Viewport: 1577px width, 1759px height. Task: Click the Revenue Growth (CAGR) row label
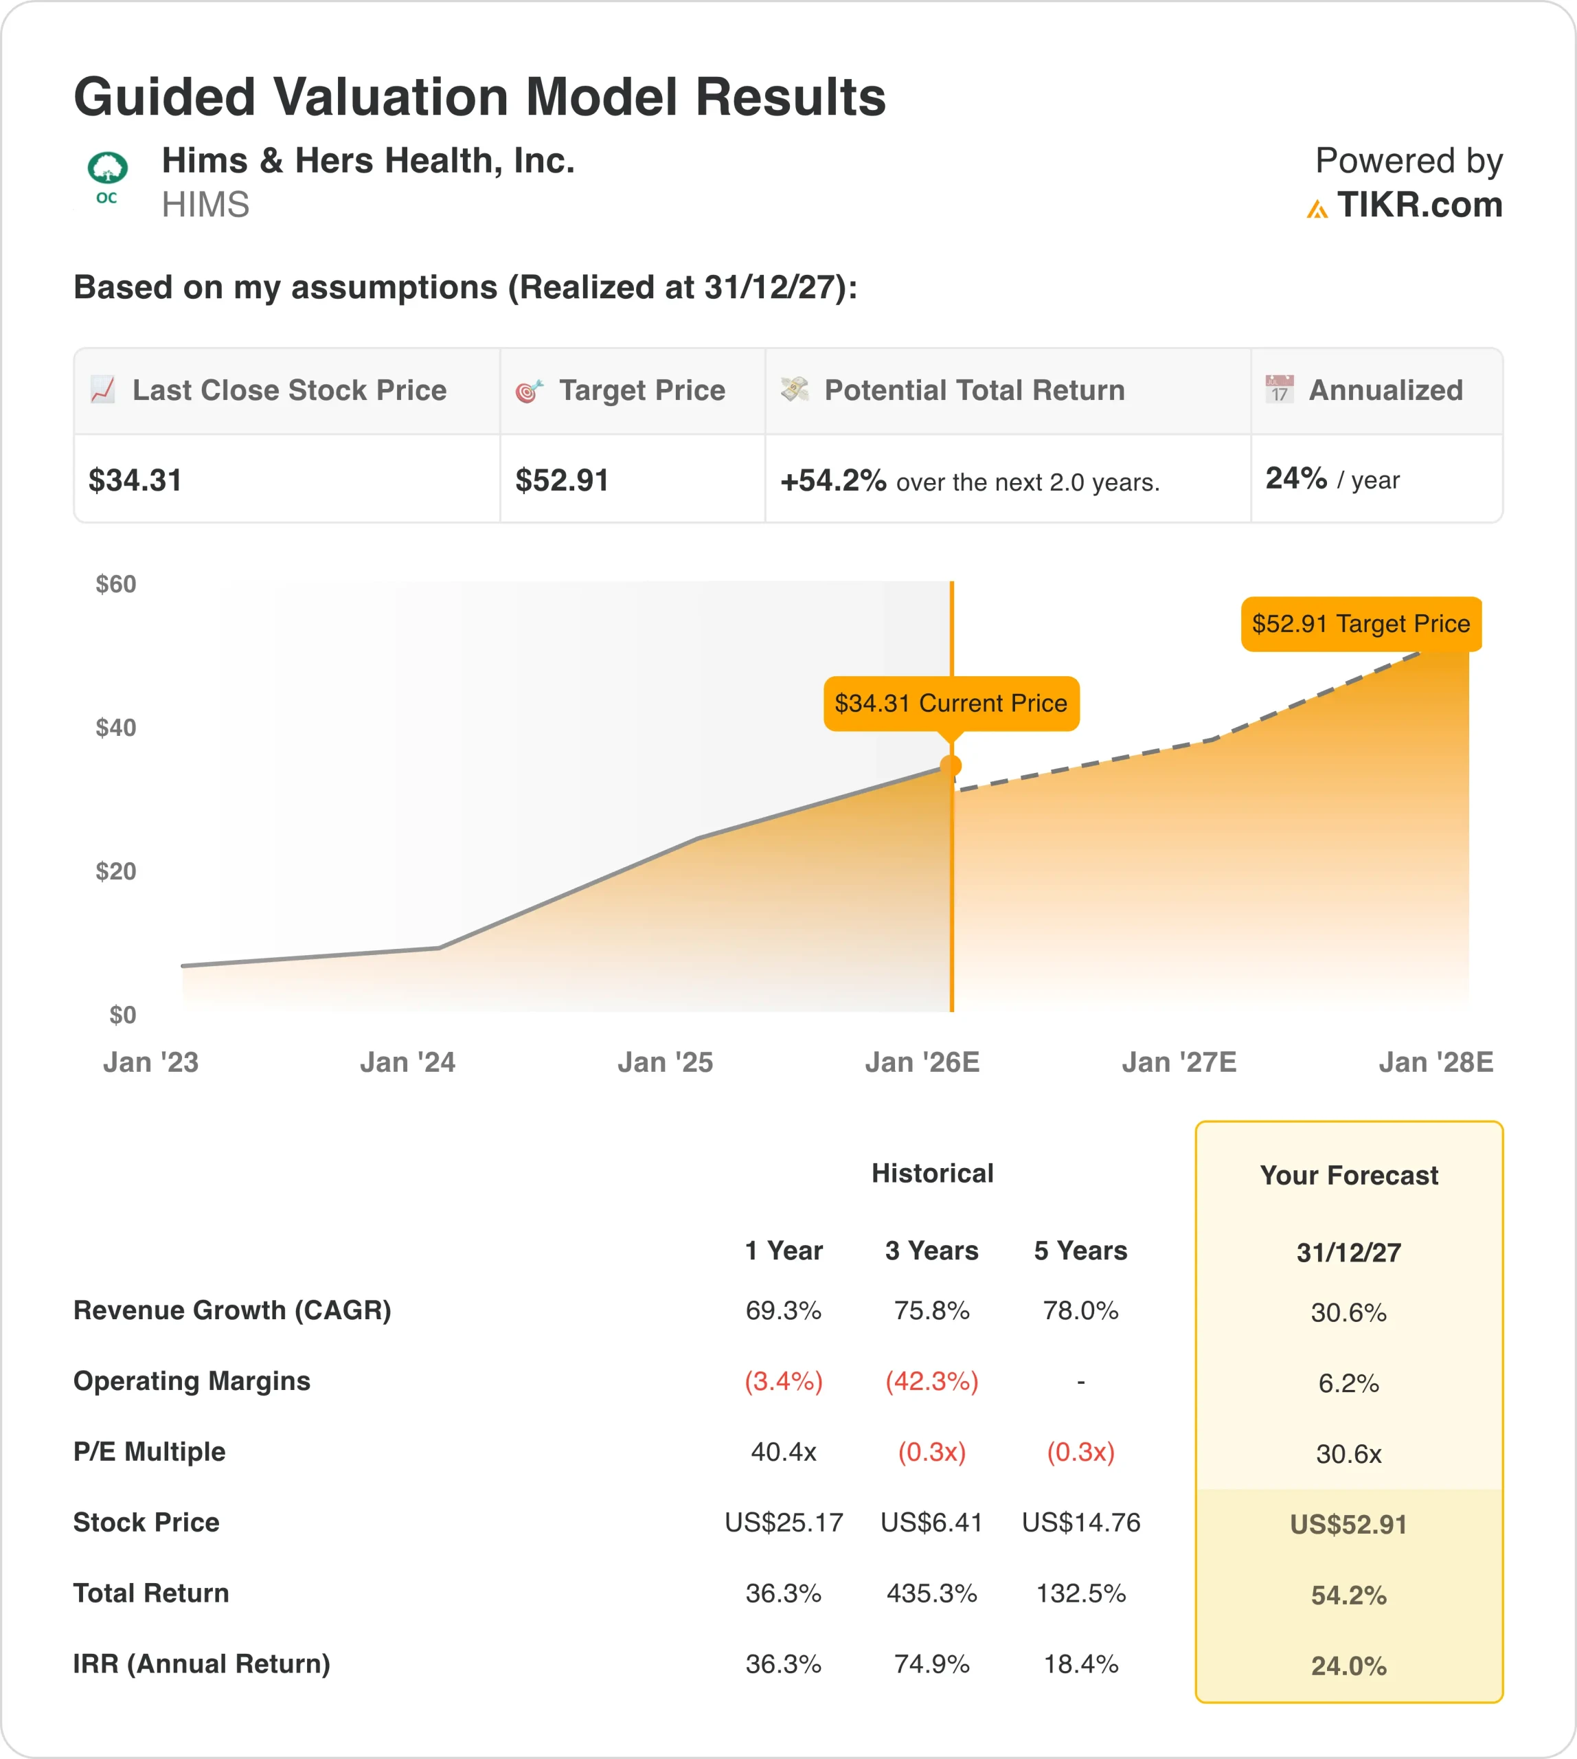pos(232,1310)
